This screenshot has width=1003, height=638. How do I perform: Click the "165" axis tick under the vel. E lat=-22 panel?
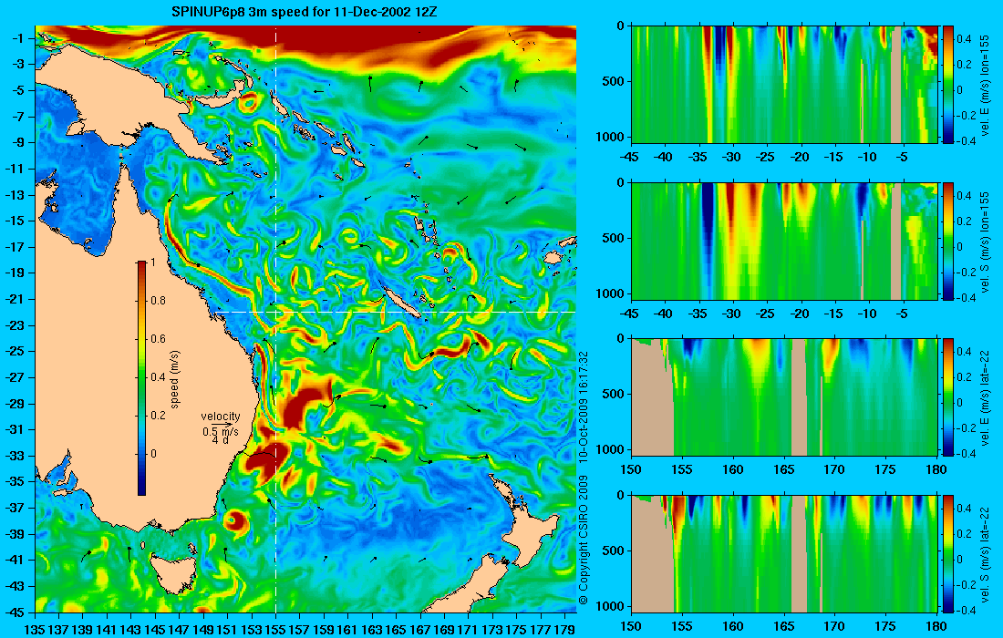(x=783, y=470)
